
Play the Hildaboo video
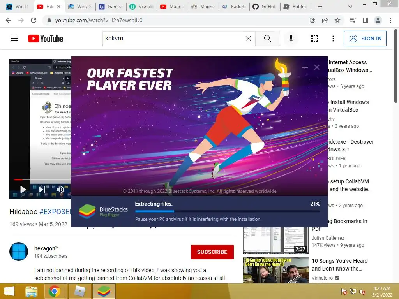23,190
